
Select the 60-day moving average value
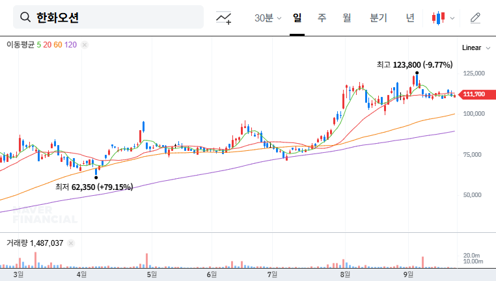(x=58, y=45)
